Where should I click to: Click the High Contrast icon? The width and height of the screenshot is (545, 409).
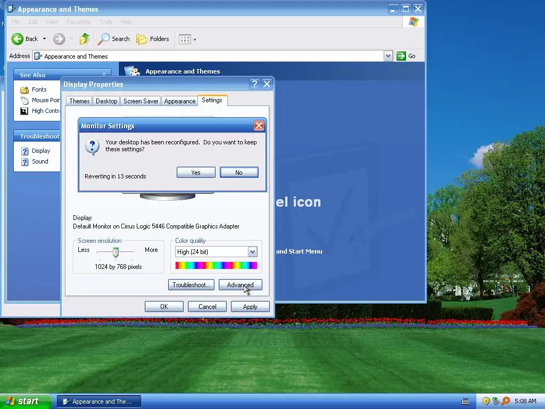point(24,111)
